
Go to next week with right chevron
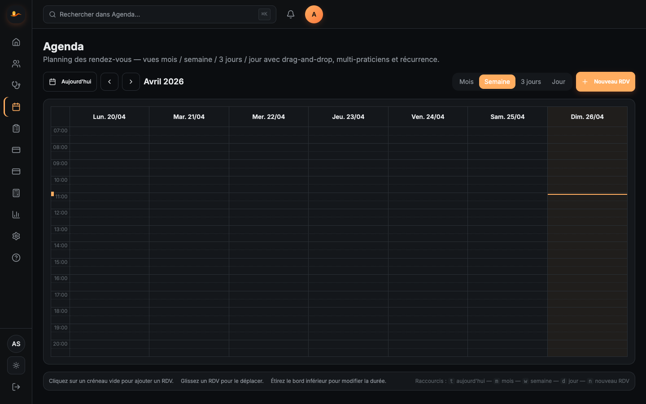pos(131,82)
